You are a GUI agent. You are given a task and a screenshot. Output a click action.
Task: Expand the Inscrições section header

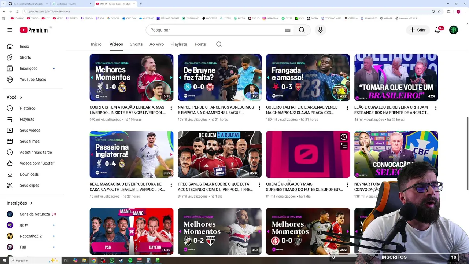(19, 203)
